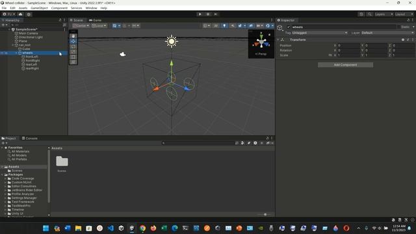This screenshot has height=234, width=416.
Task: Select rearRight in Hierarchy
Action: coord(32,68)
